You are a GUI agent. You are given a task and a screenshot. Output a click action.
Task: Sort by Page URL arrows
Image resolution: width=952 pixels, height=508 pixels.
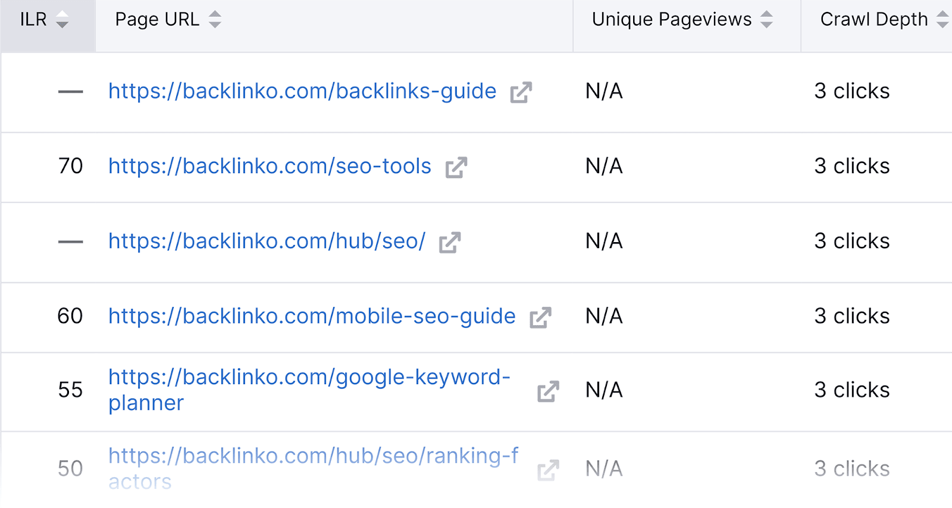215,20
